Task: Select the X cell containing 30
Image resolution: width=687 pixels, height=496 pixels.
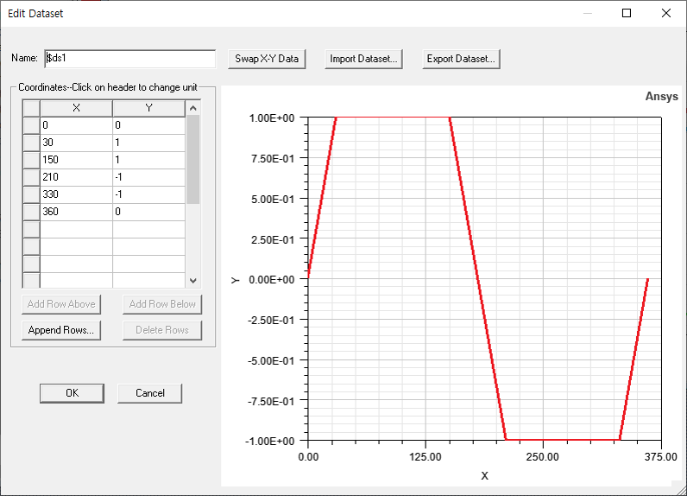Action: (x=76, y=143)
